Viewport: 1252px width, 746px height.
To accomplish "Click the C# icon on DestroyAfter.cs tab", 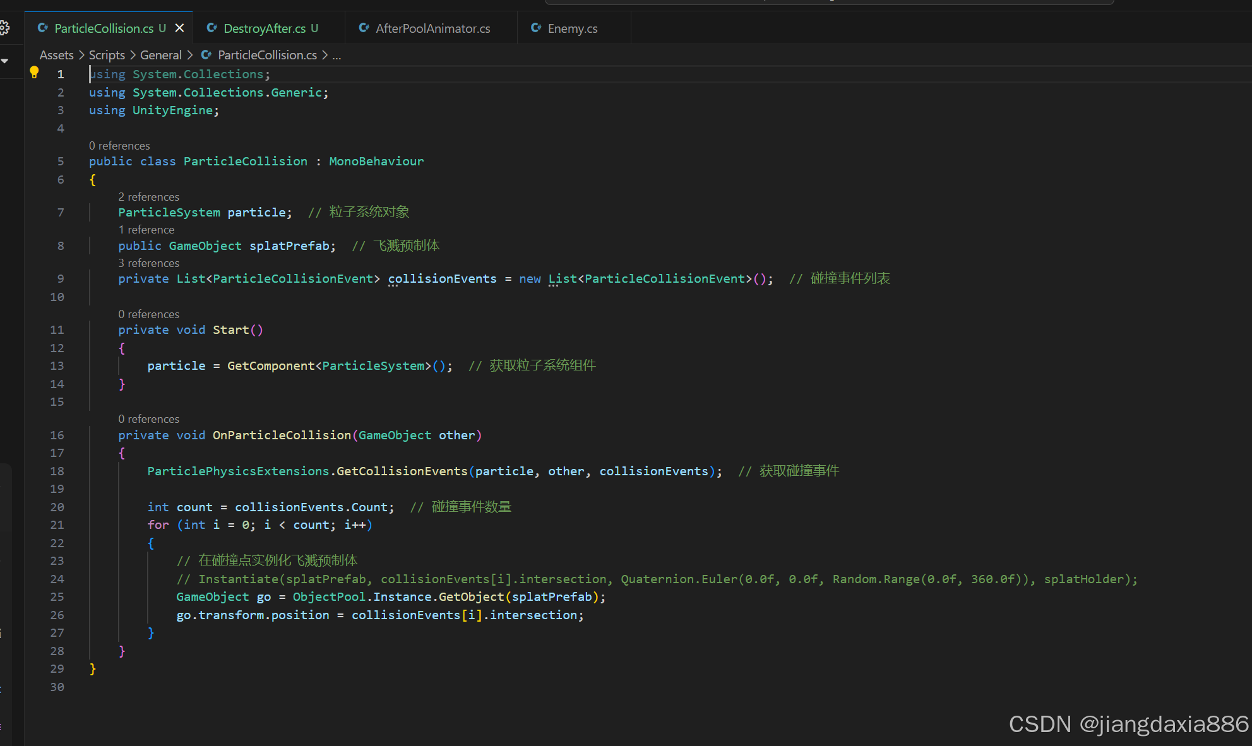I will point(212,28).
